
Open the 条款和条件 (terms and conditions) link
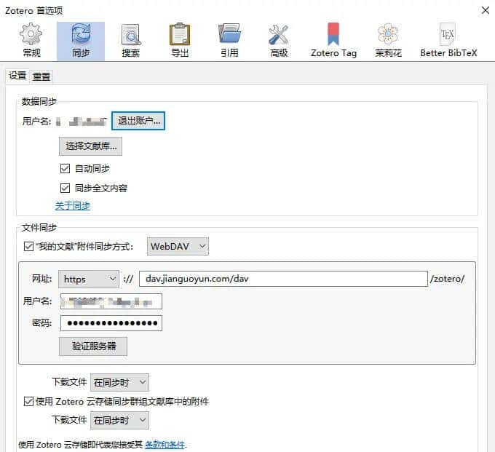(165, 445)
